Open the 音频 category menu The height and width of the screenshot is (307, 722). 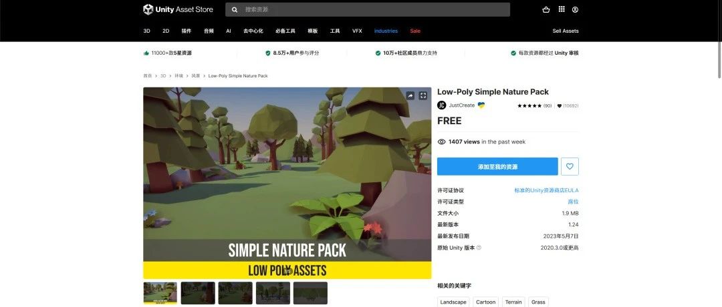[209, 31]
